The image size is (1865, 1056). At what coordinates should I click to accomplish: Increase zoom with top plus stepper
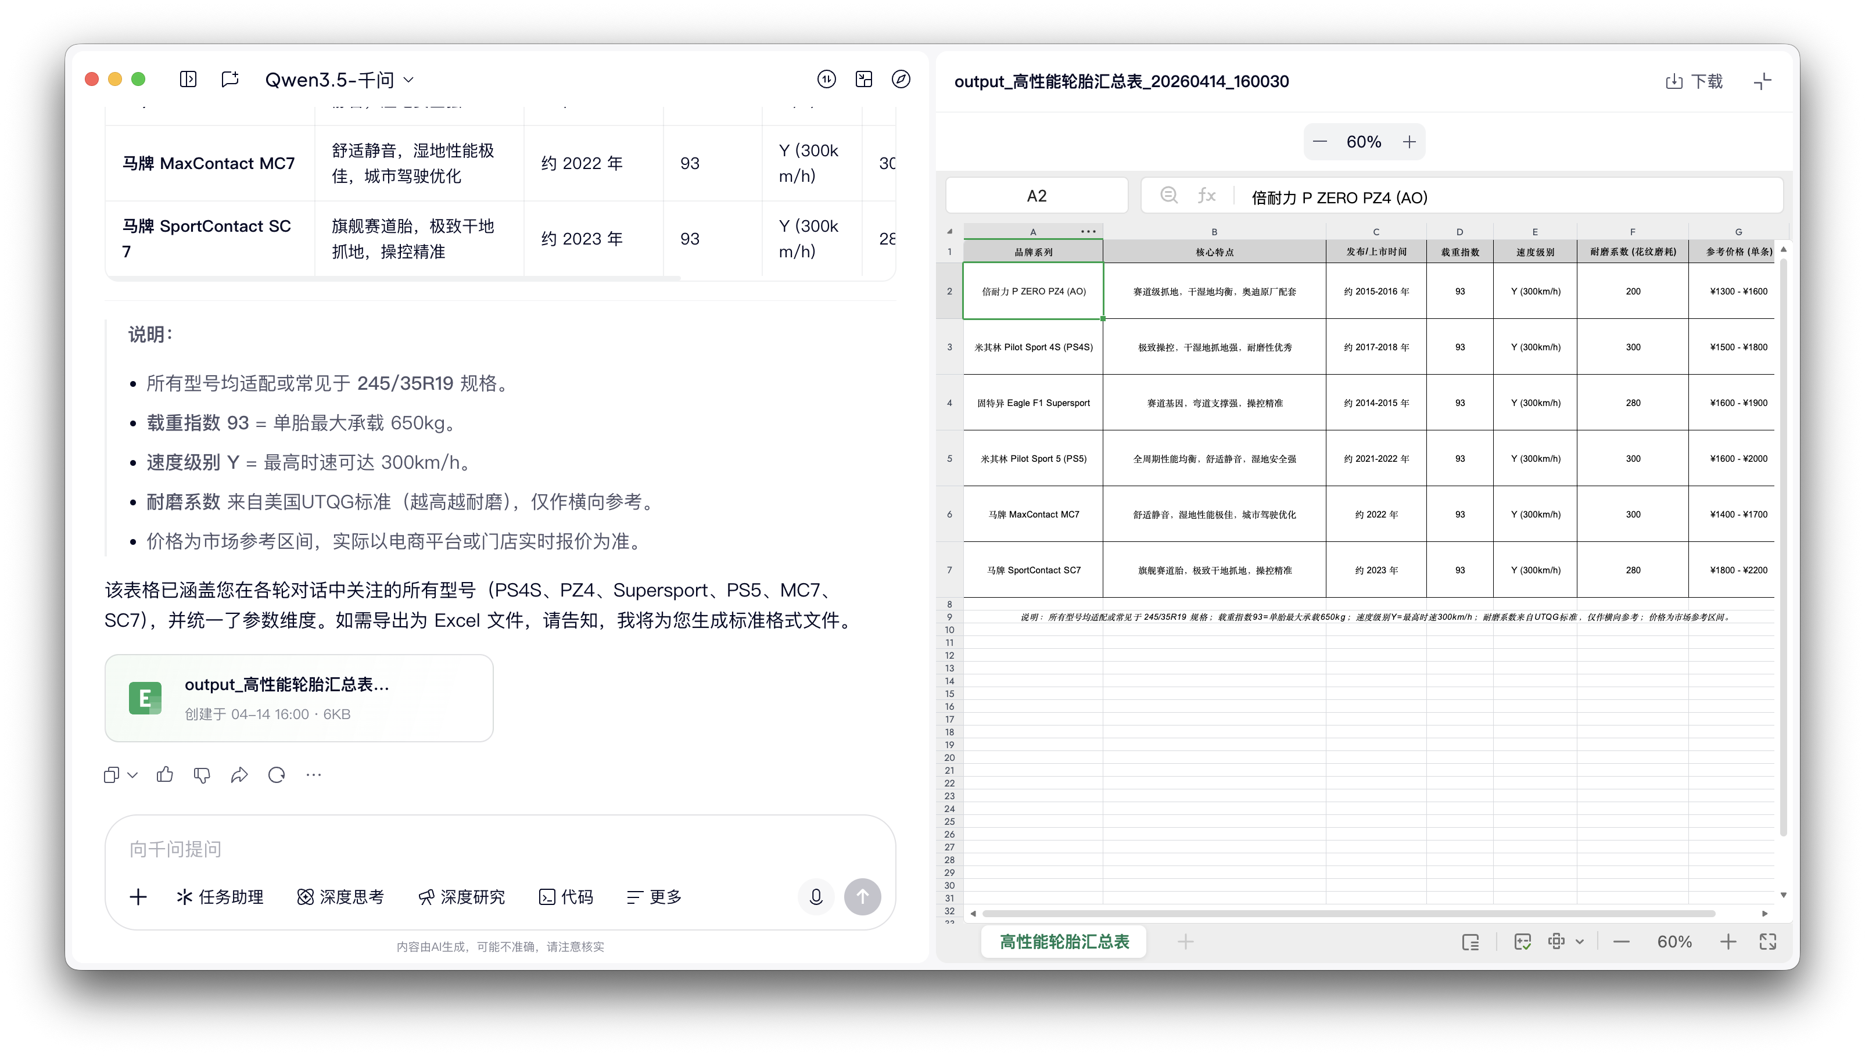click(x=1409, y=141)
